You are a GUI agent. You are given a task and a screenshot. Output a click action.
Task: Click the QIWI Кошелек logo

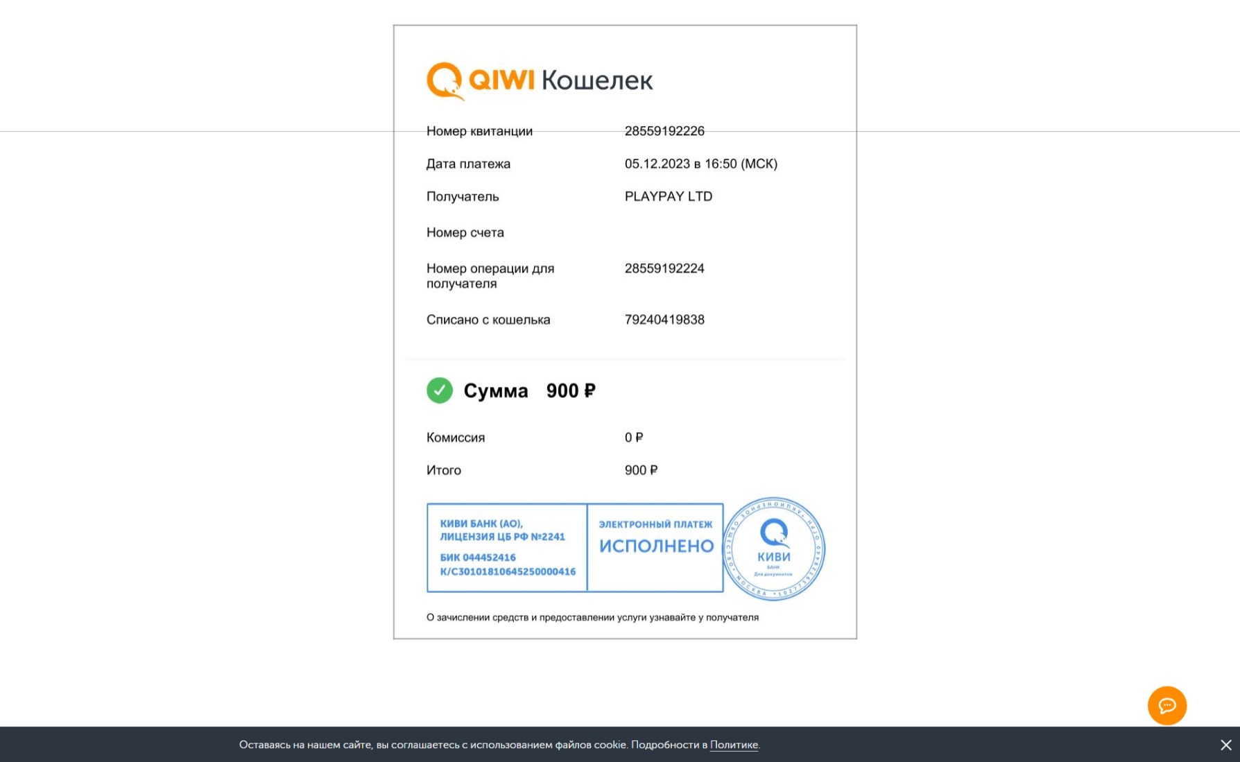pos(540,80)
